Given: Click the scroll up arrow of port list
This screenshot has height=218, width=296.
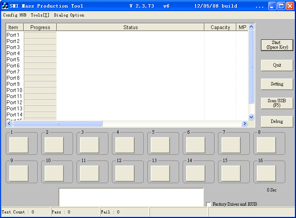Looking at the screenshot, I should [x=251, y=27].
